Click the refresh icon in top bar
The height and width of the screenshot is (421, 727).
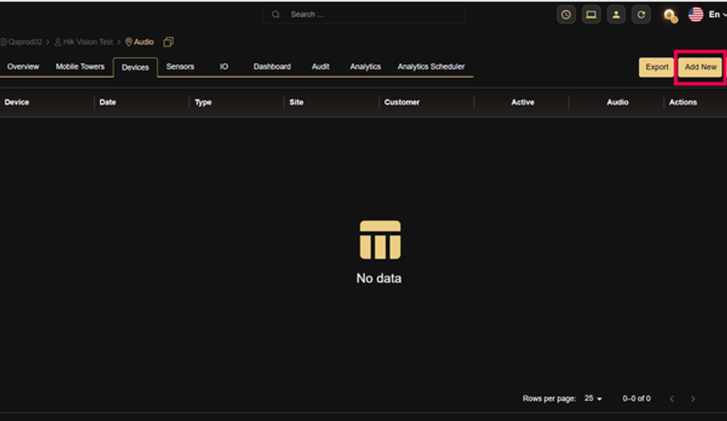point(641,15)
